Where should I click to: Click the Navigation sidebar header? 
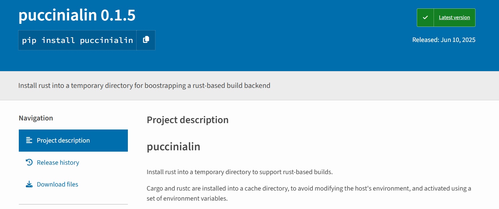click(x=36, y=118)
